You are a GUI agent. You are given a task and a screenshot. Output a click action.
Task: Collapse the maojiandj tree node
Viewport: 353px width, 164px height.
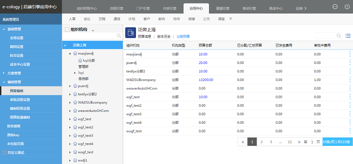tap(70, 54)
